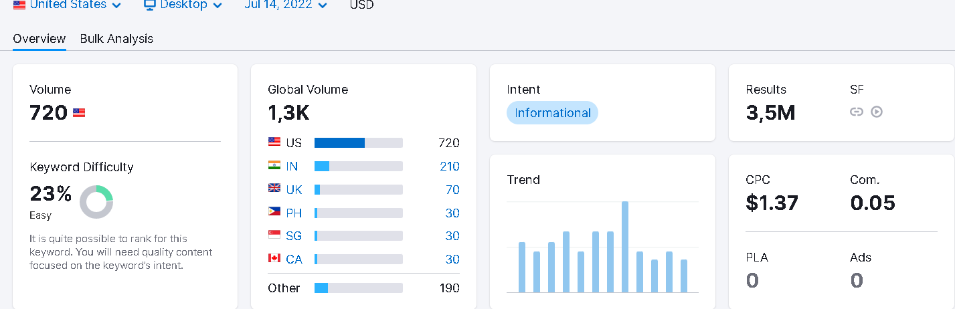Click the link SERP feature icon
This screenshot has width=955, height=309.
857,112
